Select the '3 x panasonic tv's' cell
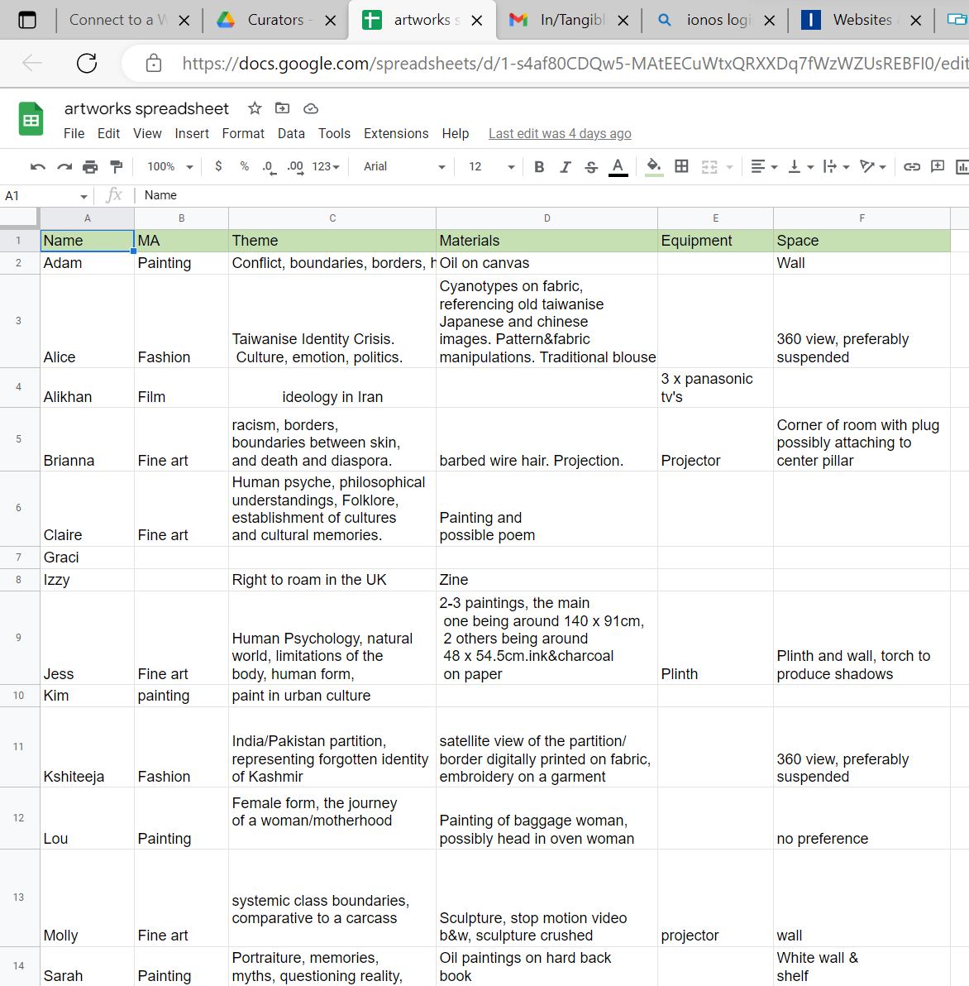This screenshot has width=969, height=986. coord(715,387)
